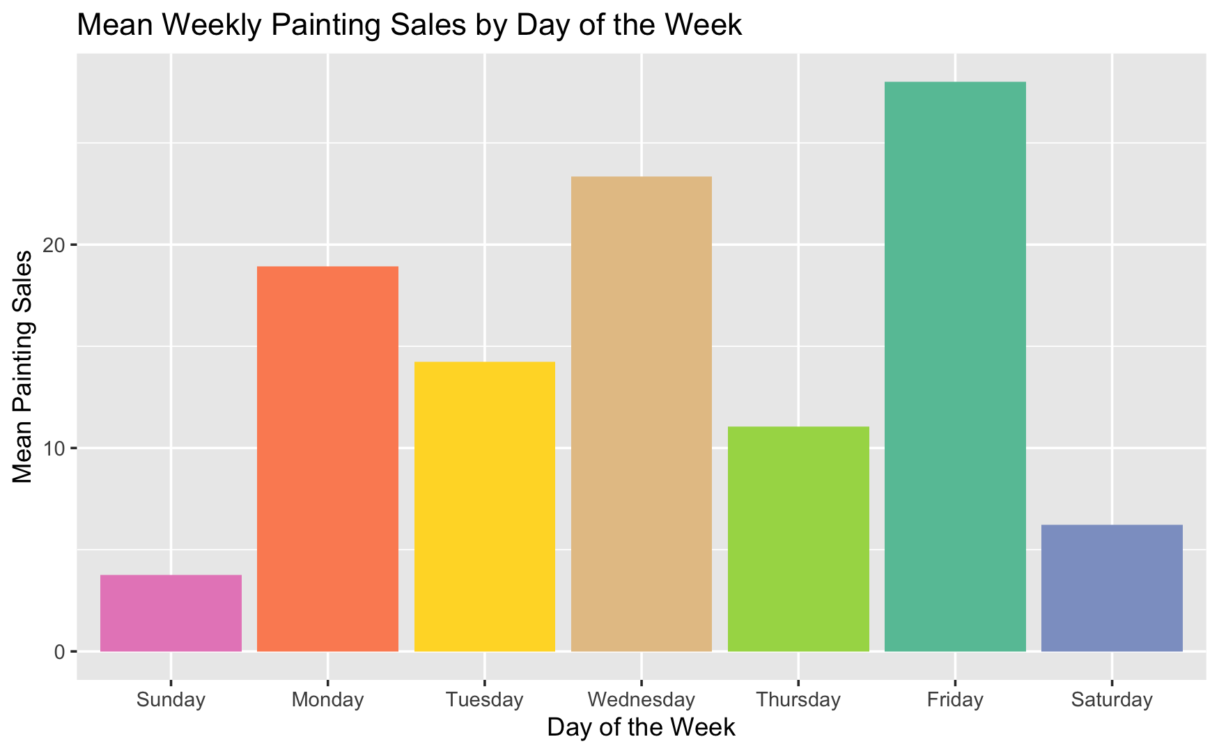
Task: Click the orange Monday bar
Action: coord(327,458)
